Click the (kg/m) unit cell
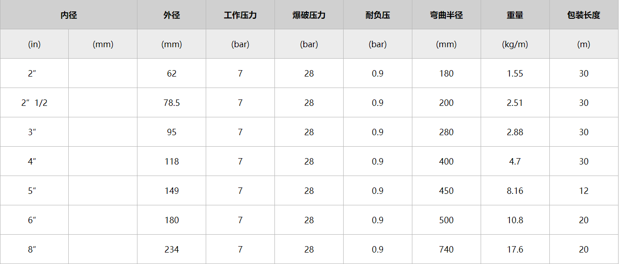 (x=515, y=44)
